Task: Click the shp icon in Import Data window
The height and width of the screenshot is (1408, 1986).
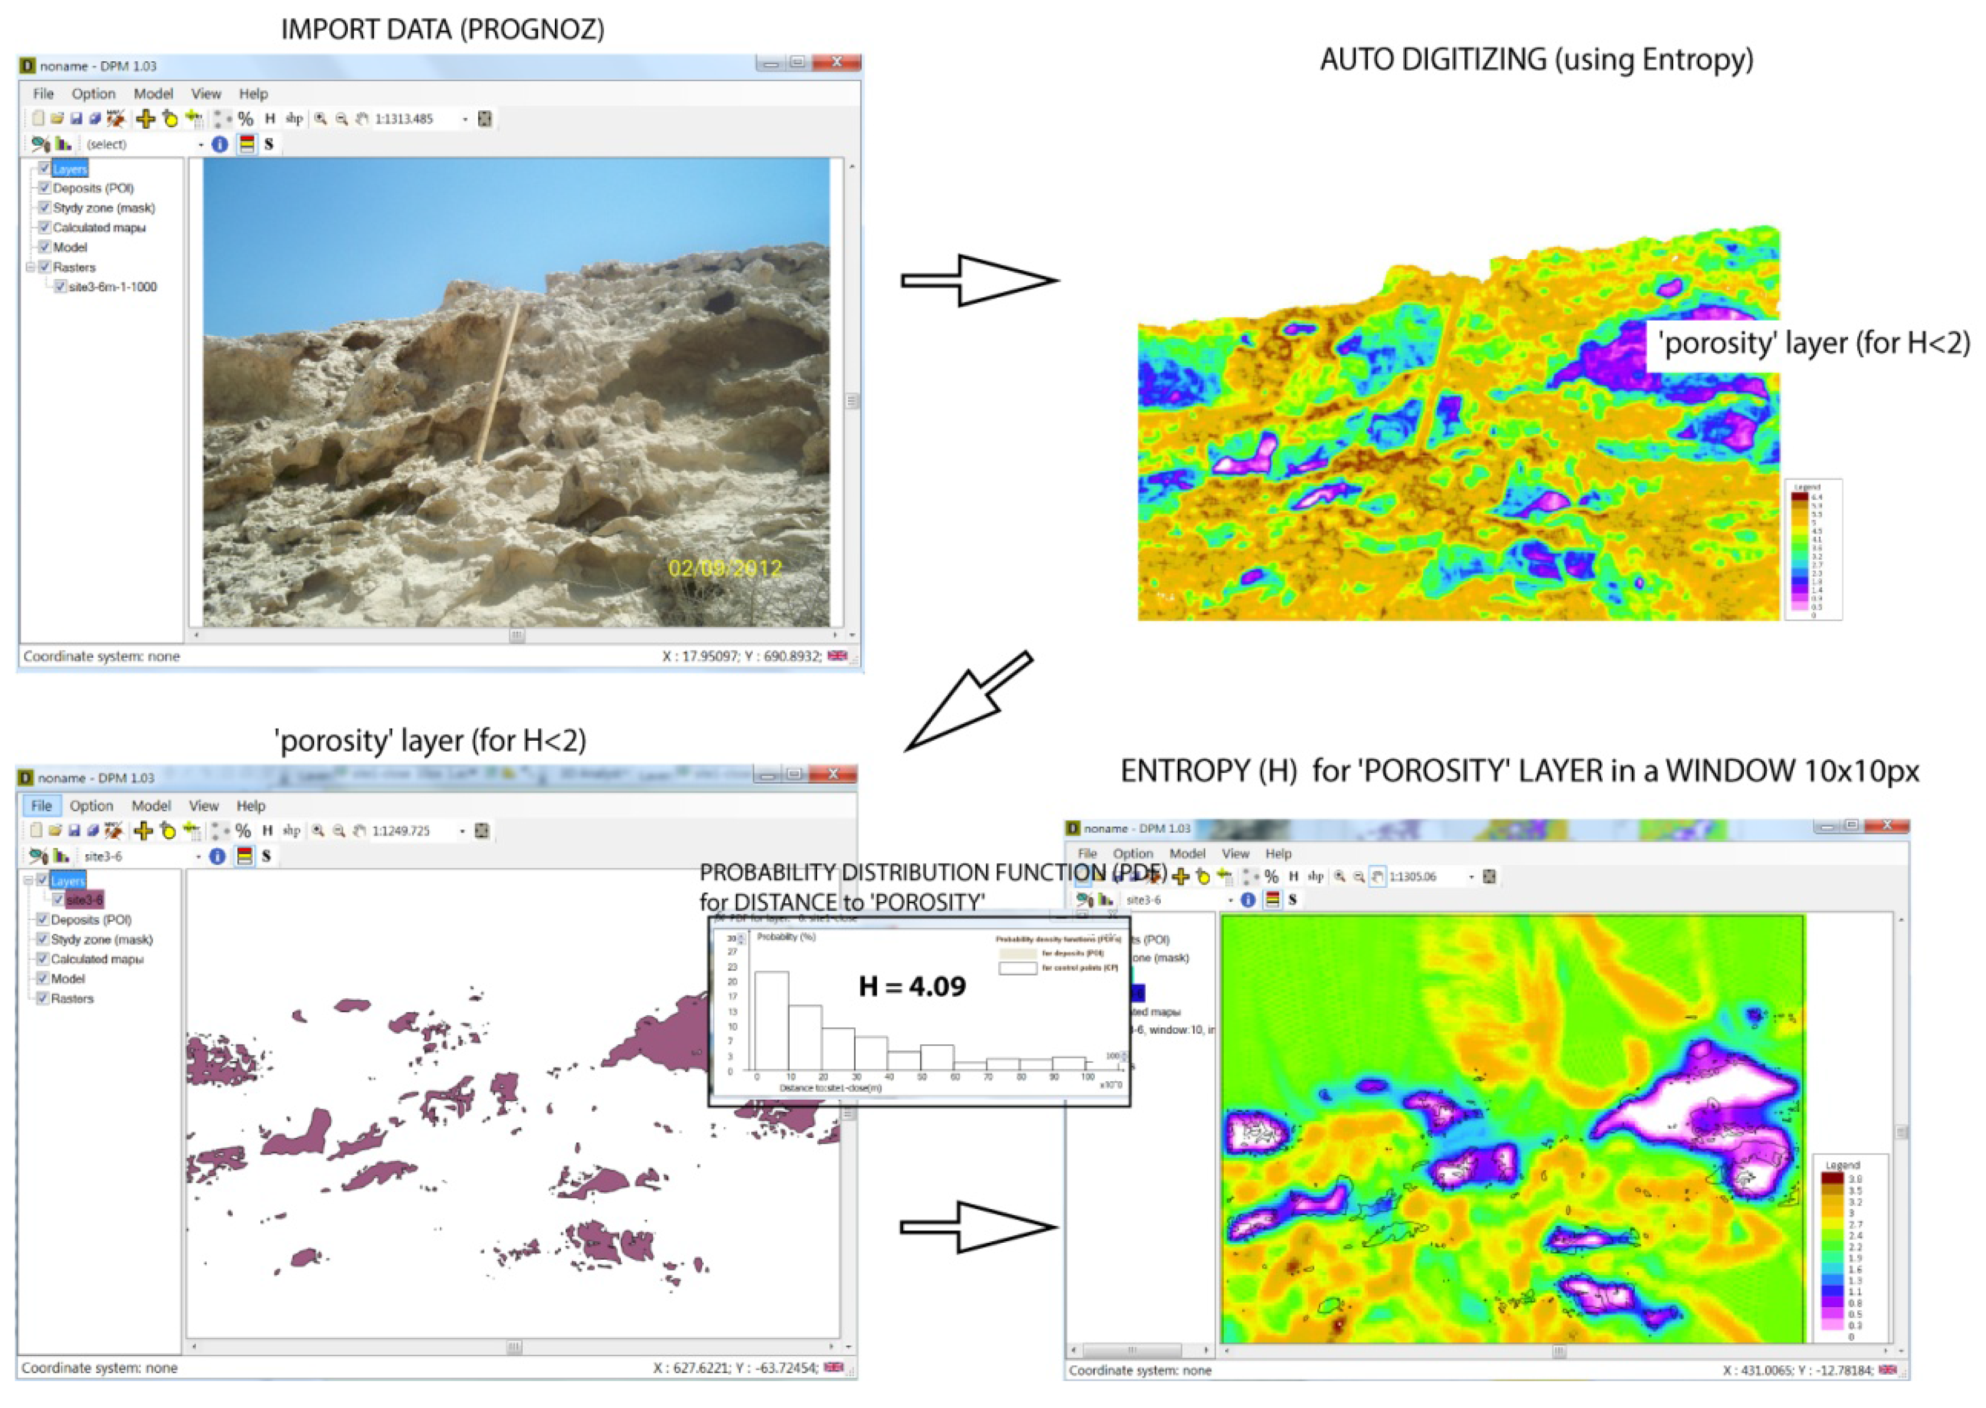Action: pyautogui.click(x=294, y=119)
